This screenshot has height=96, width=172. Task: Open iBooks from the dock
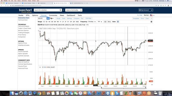click(85, 93)
